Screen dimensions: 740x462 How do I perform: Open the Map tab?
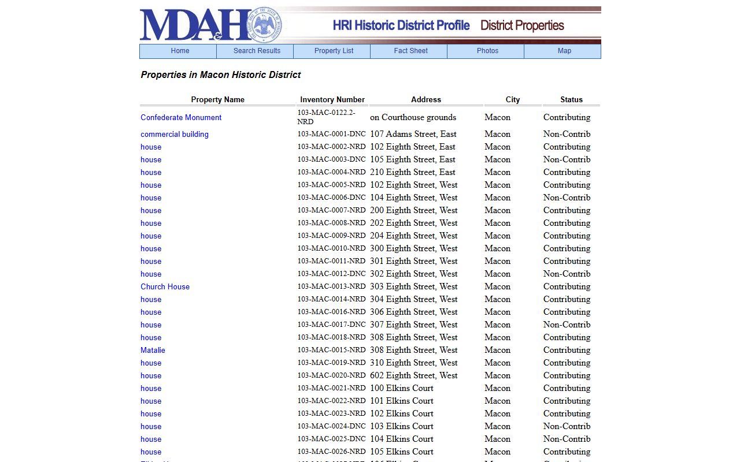[563, 51]
